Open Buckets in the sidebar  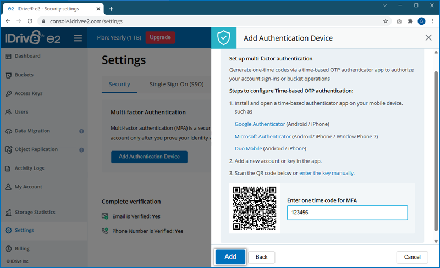[24, 75]
